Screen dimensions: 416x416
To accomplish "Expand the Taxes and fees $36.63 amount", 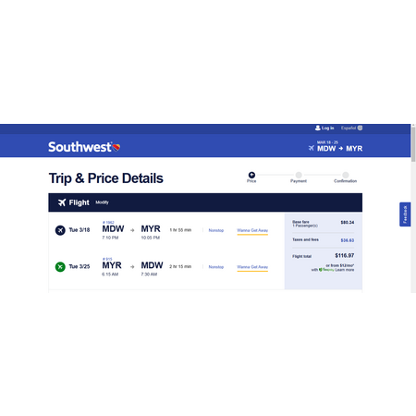I will tap(348, 240).
